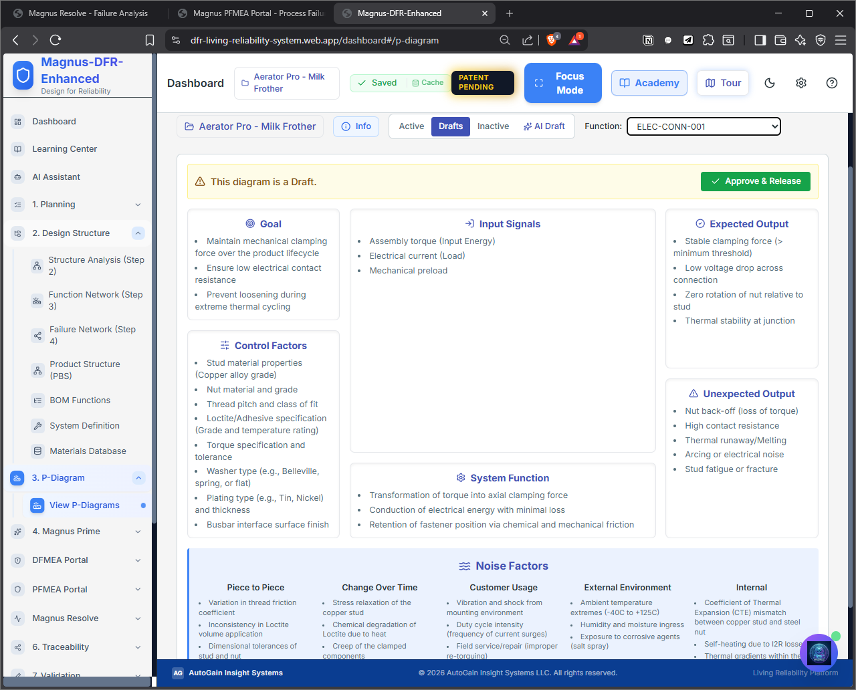Expand the 1. Planning section
Screen dimensions: 856x690
[x=138, y=205]
